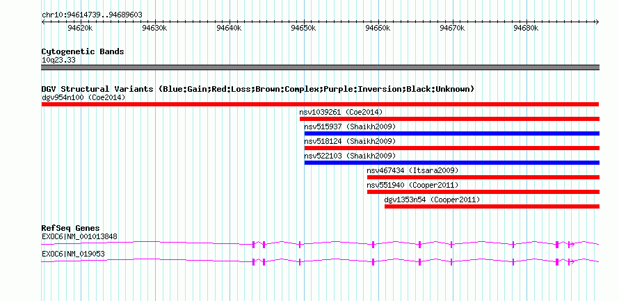Click the nsv551940 (Cooper2011) label
Viewport: 619px width, 301px height.
point(413,185)
